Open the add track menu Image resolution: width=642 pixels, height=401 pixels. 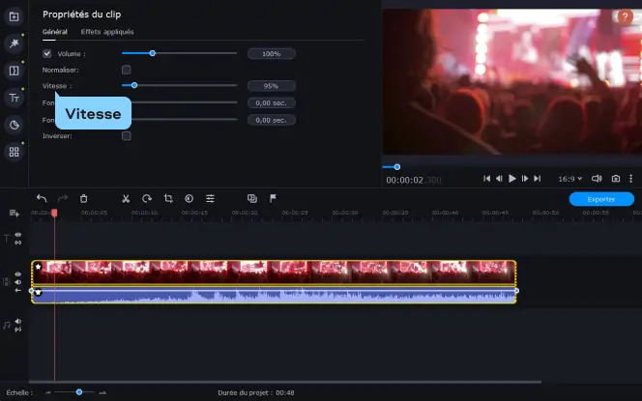[15, 213]
